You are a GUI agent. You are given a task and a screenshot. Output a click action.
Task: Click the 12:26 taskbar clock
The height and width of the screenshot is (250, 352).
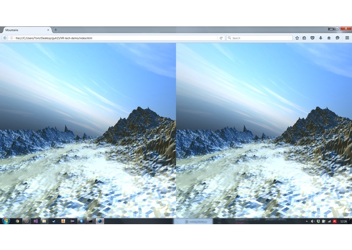coord(343,221)
